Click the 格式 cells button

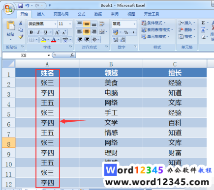tap(187, 36)
